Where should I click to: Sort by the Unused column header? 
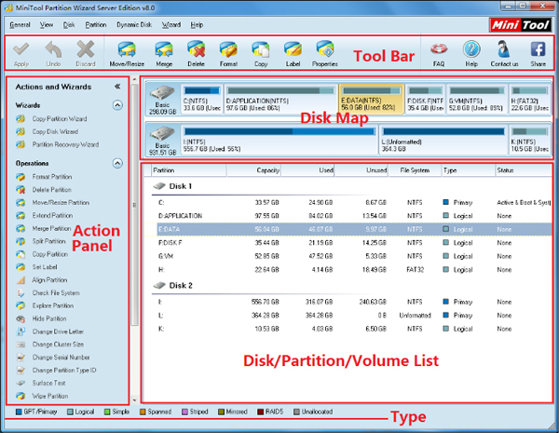[361, 170]
